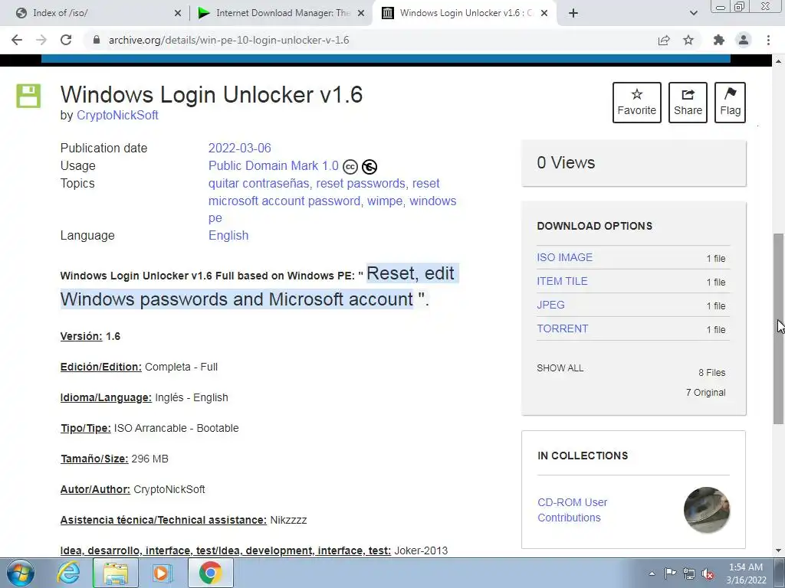Open the taskbar clock showing 1:54 AM
785x588 pixels.
click(746, 573)
